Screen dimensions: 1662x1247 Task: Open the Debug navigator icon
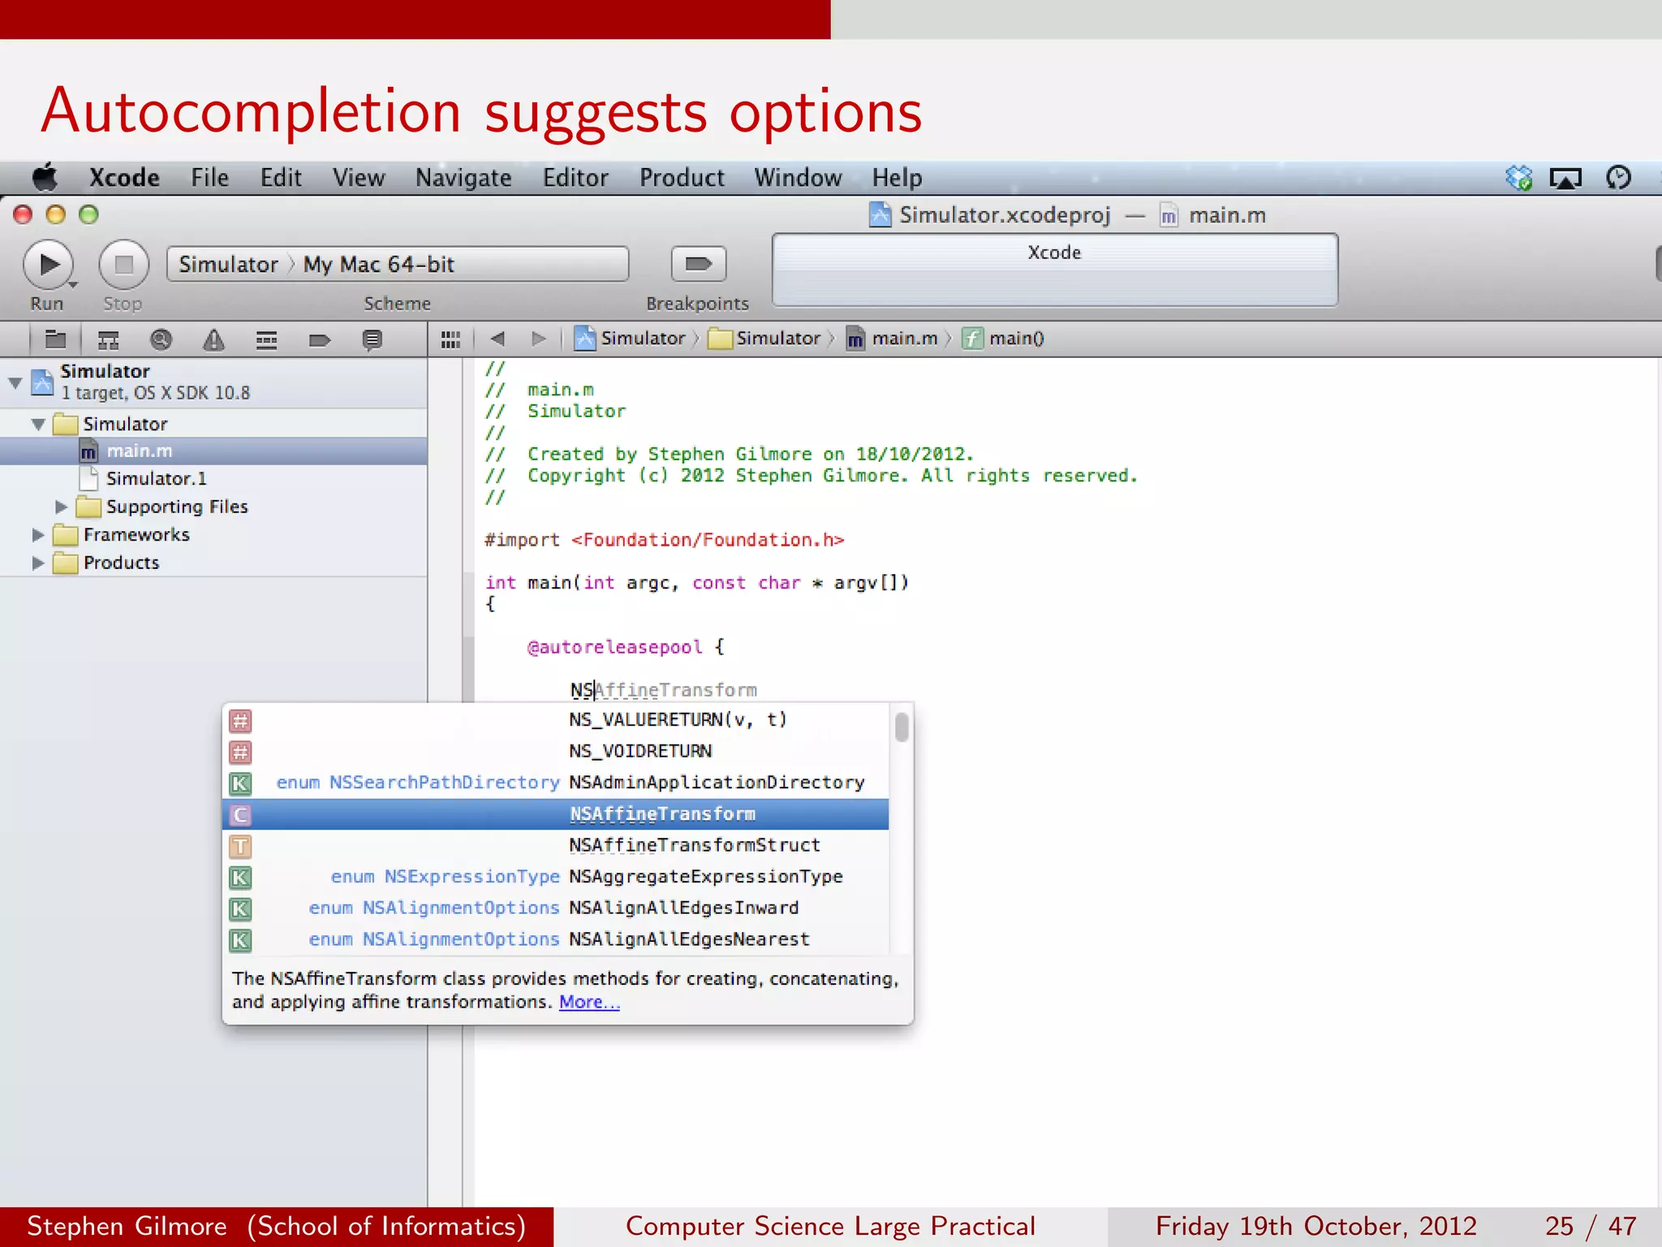[x=266, y=339]
